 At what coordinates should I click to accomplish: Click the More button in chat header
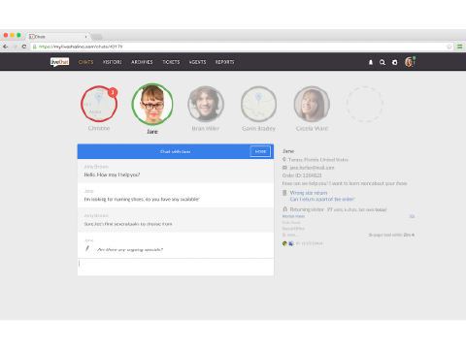tap(260, 151)
